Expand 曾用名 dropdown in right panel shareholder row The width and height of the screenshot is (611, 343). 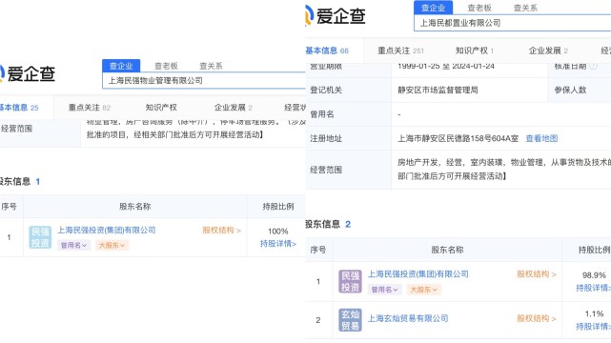pyautogui.click(x=384, y=290)
